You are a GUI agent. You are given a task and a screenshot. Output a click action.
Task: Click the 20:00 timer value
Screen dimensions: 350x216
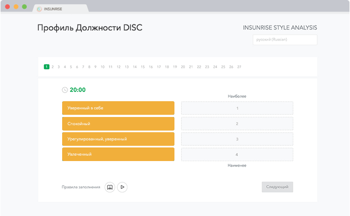(x=77, y=90)
